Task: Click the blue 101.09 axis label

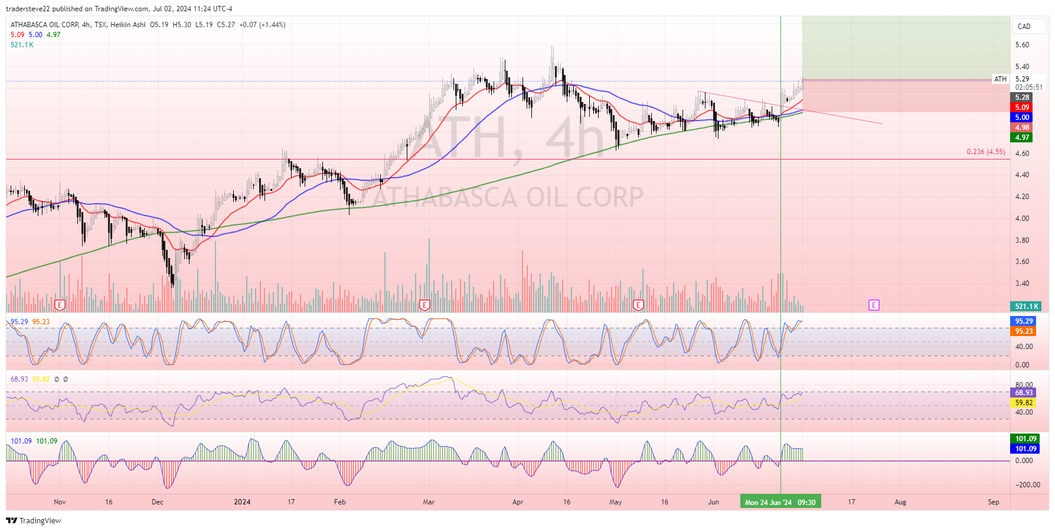Action: click(x=1025, y=449)
